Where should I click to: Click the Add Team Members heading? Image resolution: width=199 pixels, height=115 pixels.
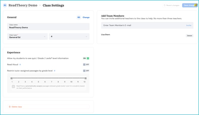[113, 16]
